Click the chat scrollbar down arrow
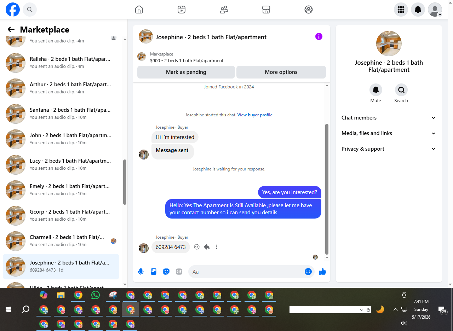Image resolution: width=453 pixels, height=331 pixels. (327, 257)
